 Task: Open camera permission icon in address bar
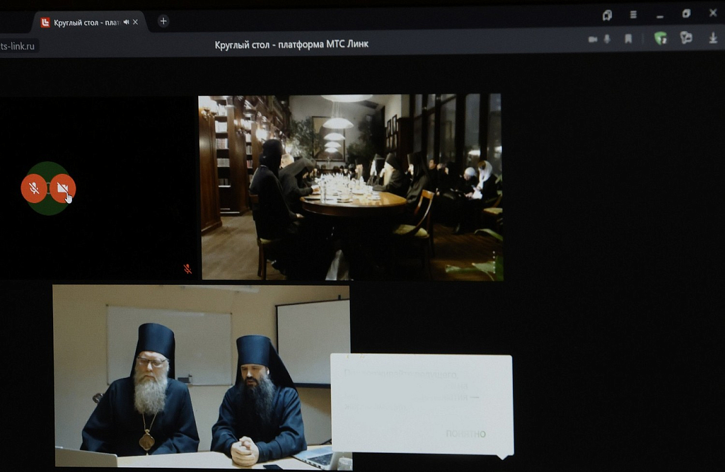(593, 39)
